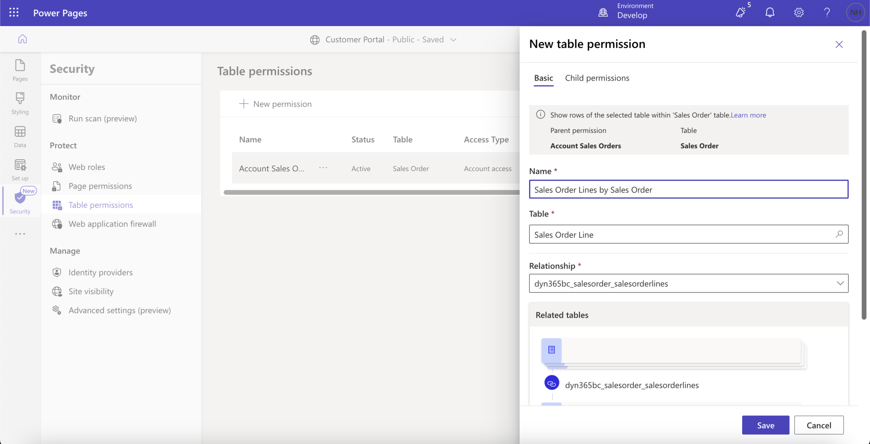Select Web roles in Security menu
Image resolution: width=870 pixels, height=444 pixels.
(87, 167)
